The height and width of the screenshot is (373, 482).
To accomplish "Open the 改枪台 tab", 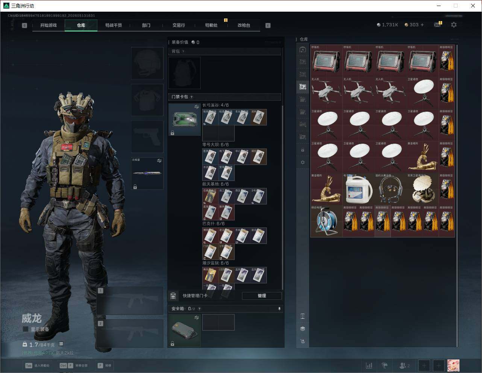I will pyautogui.click(x=244, y=25).
